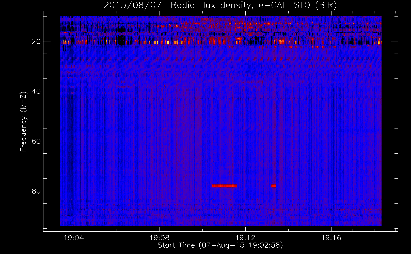Click the "40" frequency tick label
Screen dimensions: 411x254
click(x=36, y=91)
